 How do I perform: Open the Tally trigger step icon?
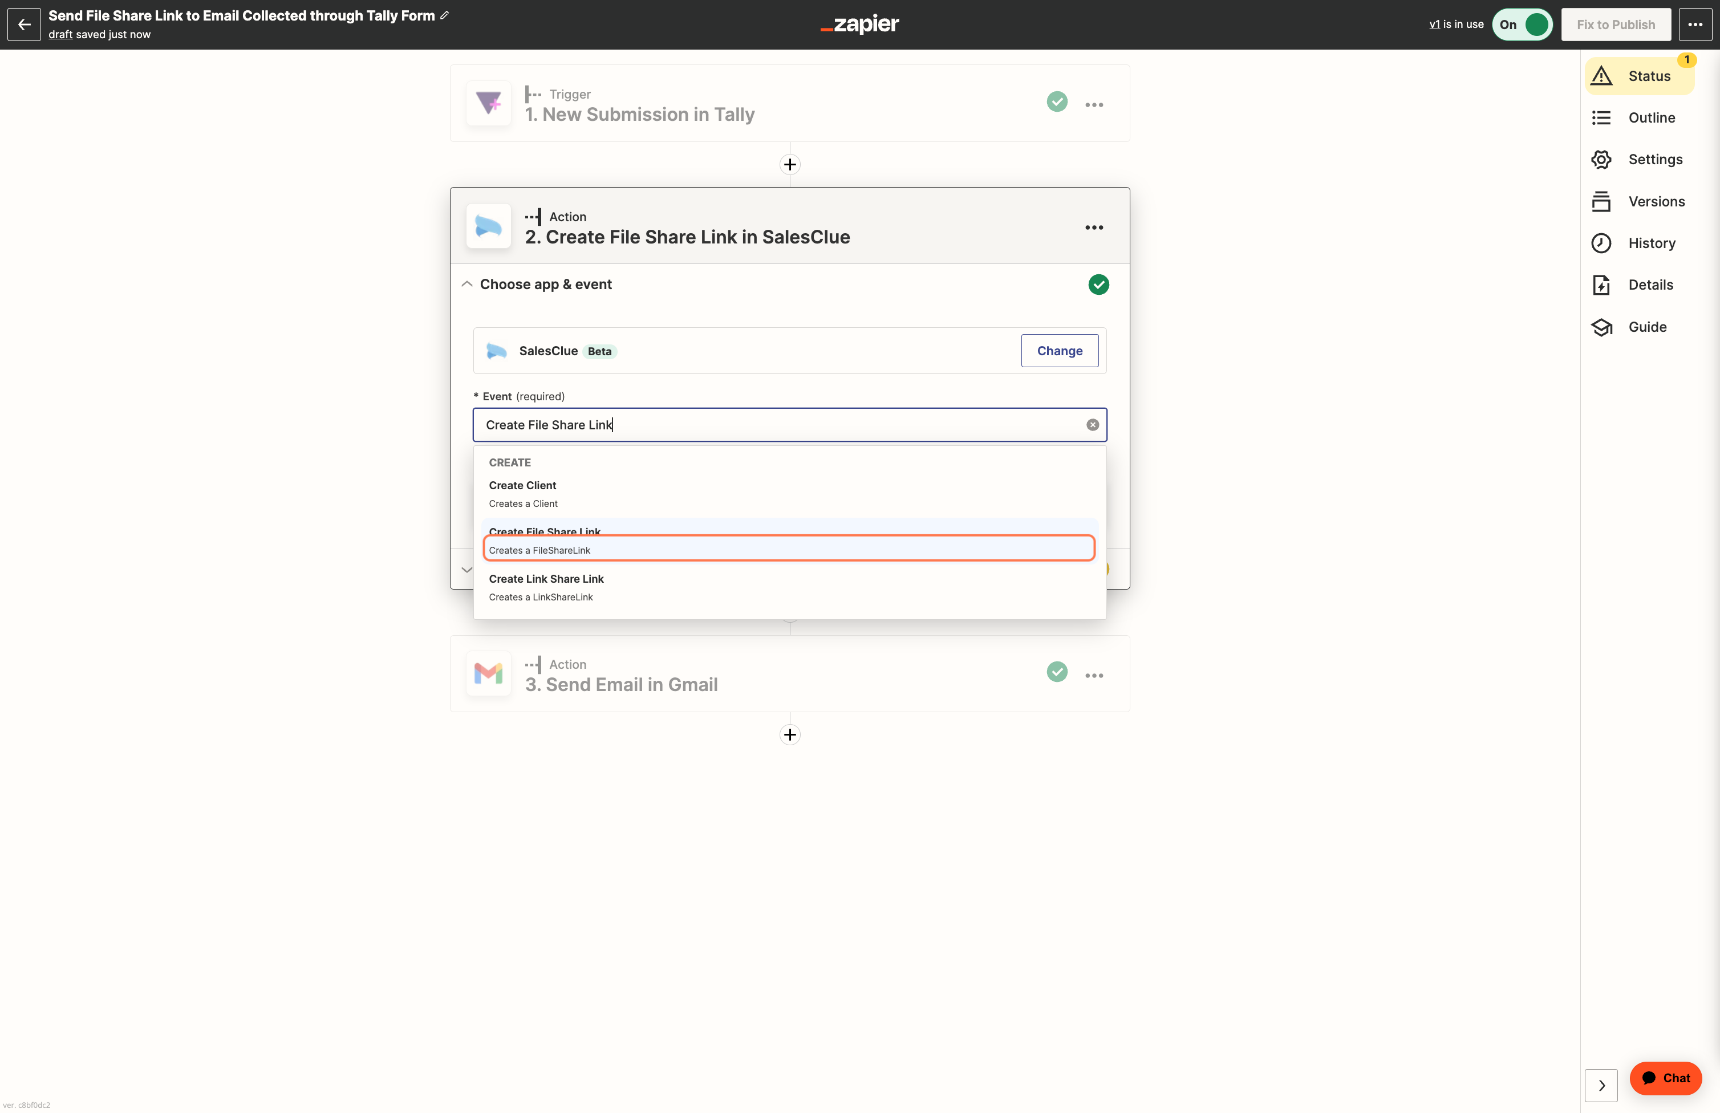pyautogui.click(x=489, y=103)
